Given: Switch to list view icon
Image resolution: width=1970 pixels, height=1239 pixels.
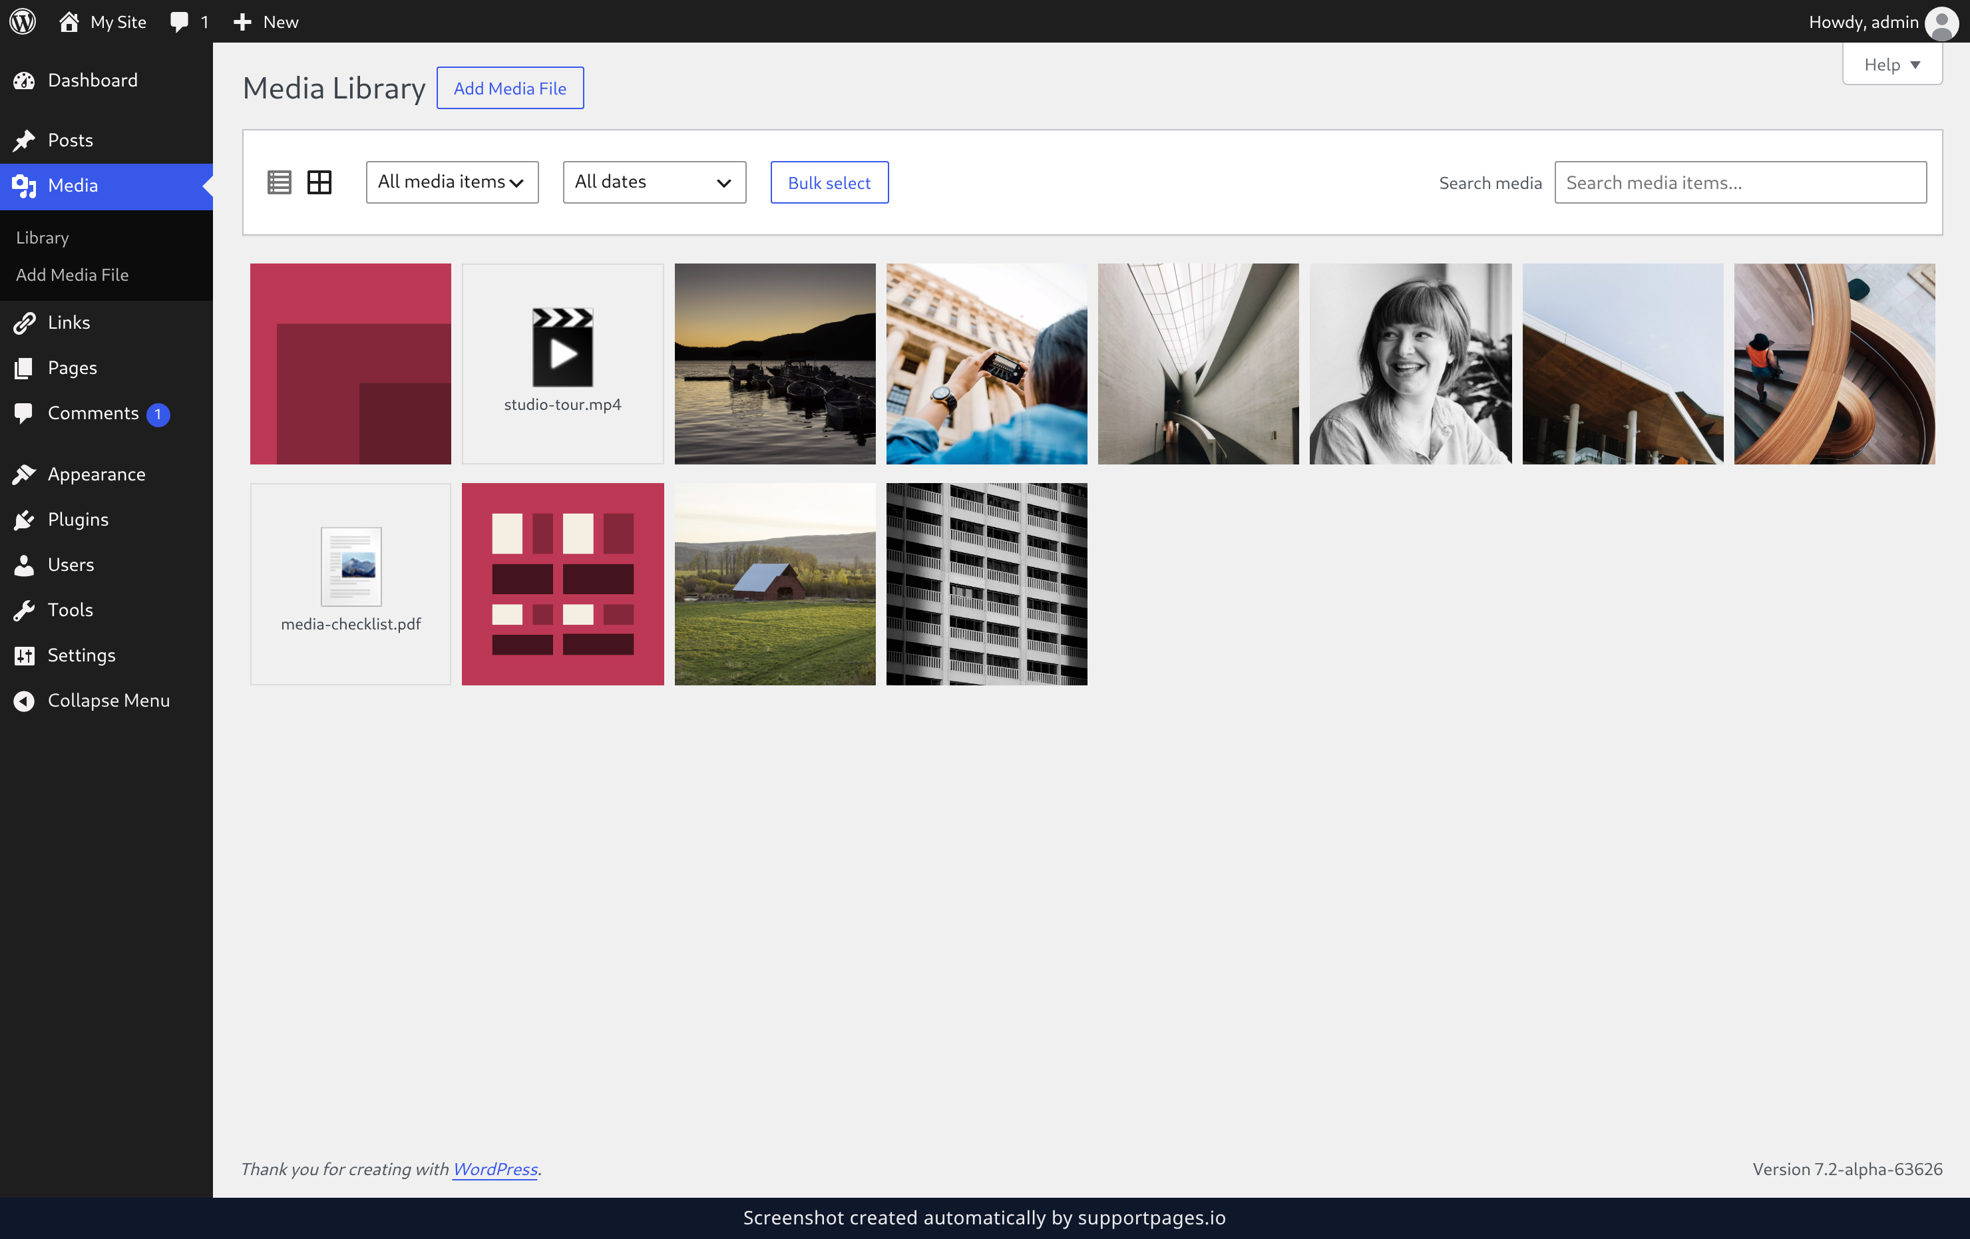Looking at the screenshot, I should (x=280, y=182).
